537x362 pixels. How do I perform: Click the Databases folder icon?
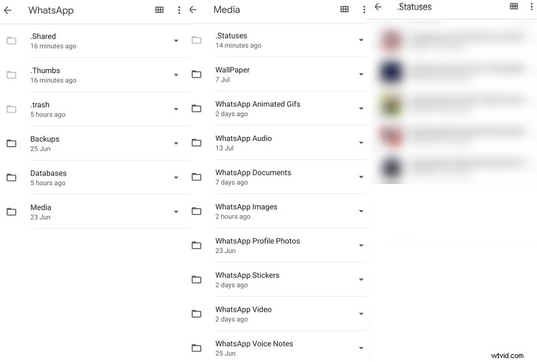(x=11, y=177)
